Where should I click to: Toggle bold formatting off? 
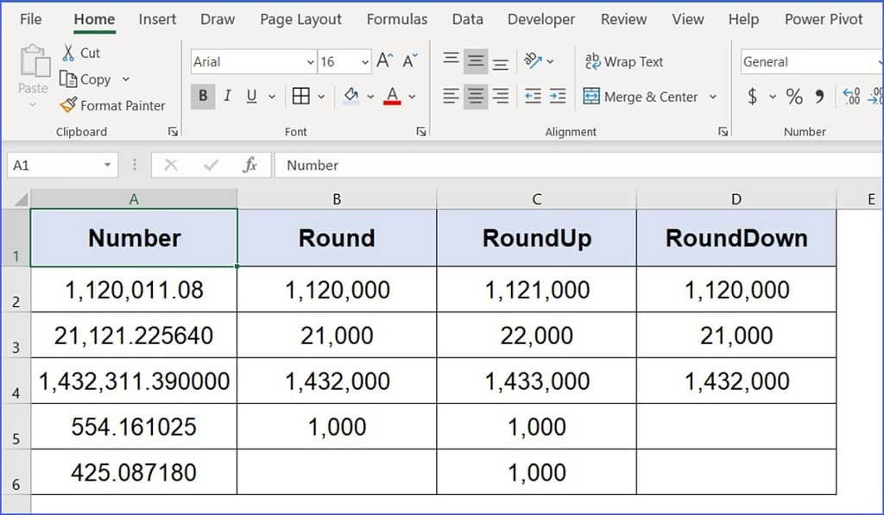coord(202,96)
